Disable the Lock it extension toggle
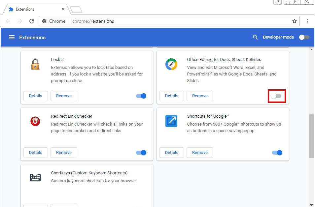The height and width of the screenshot is (207, 315). point(141,96)
